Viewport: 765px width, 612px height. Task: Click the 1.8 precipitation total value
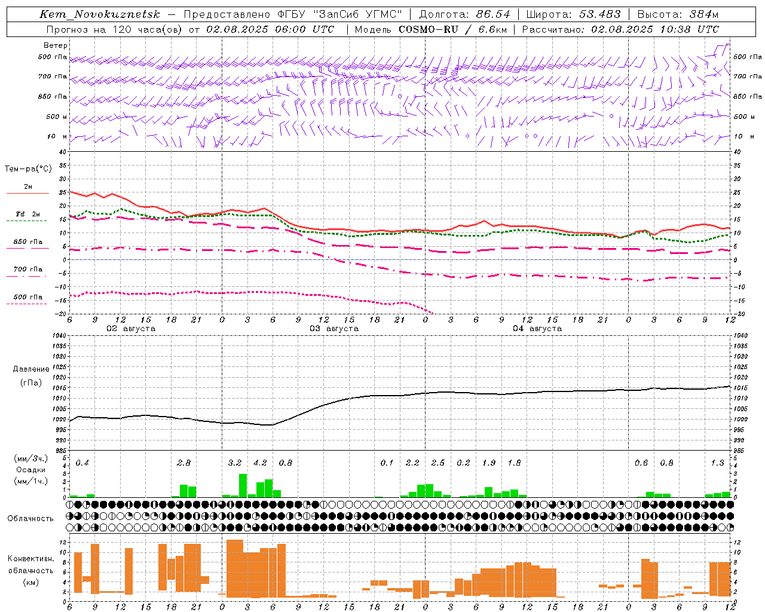coord(514,463)
